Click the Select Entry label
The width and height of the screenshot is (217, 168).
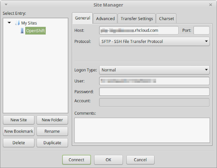[x=14, y=13]
